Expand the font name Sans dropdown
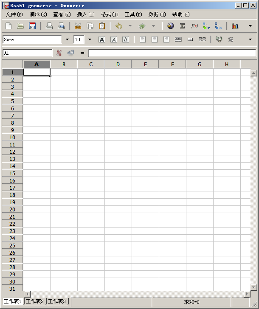259x309 pixels. point(67,39)
